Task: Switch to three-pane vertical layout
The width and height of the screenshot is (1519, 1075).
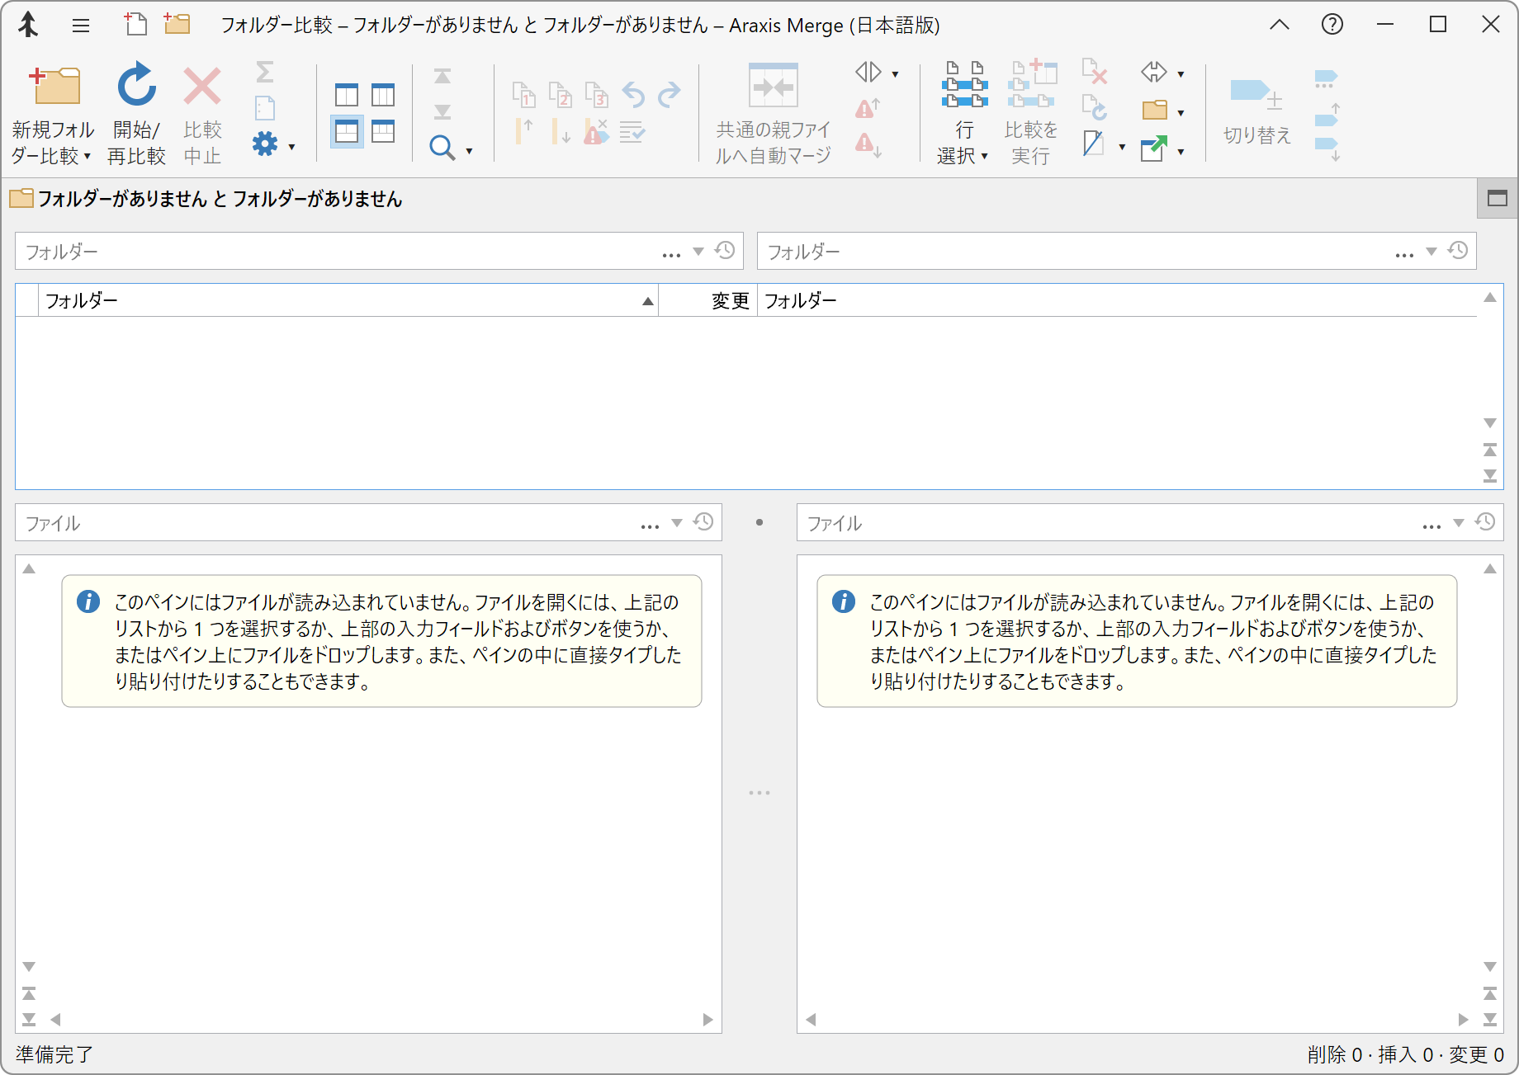Action: click(383, 95)
